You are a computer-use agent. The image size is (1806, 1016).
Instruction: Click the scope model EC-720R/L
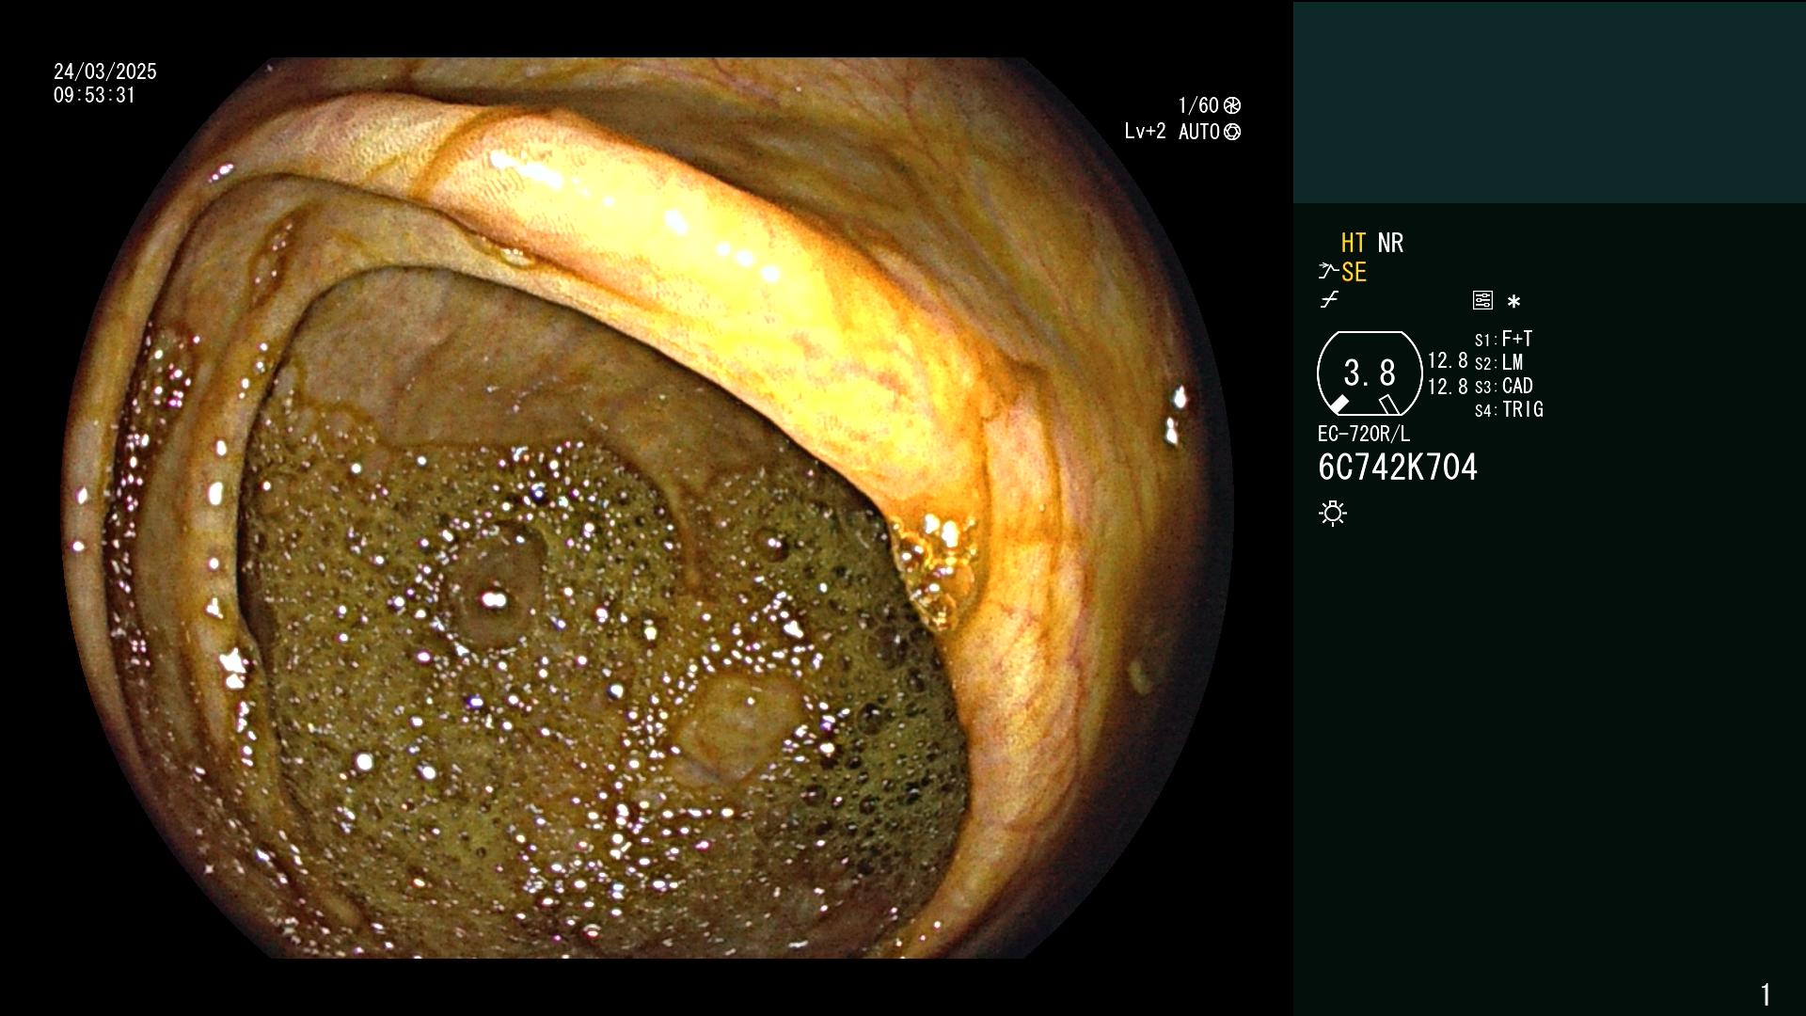pyautogui.click(x=1364, y=434)
